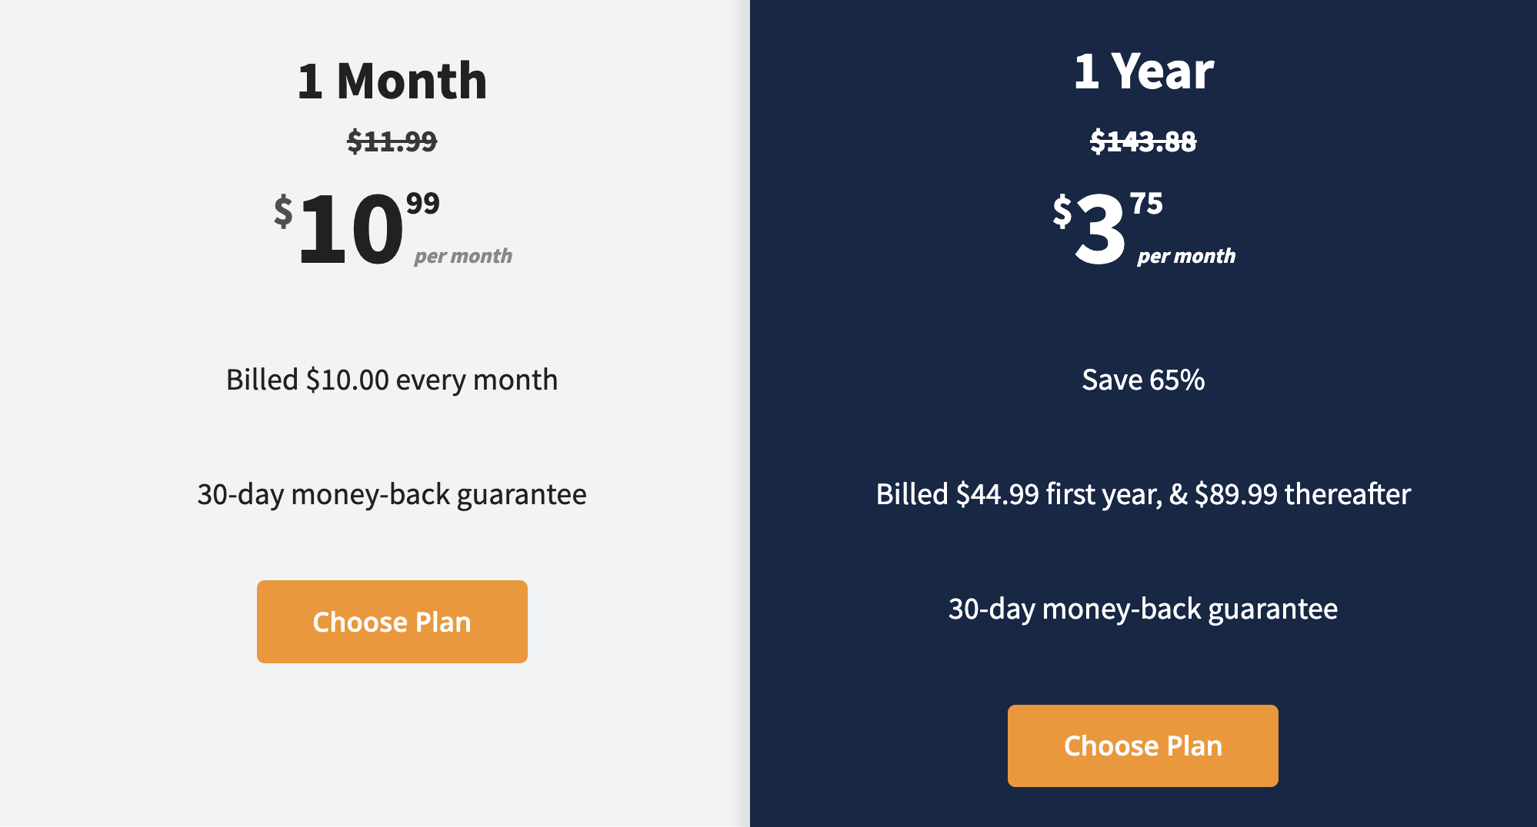Click Billed $10.00 every month text
Image resolution: width=1537 pixels, height=827 pixels.
click(x=392, y=380)
